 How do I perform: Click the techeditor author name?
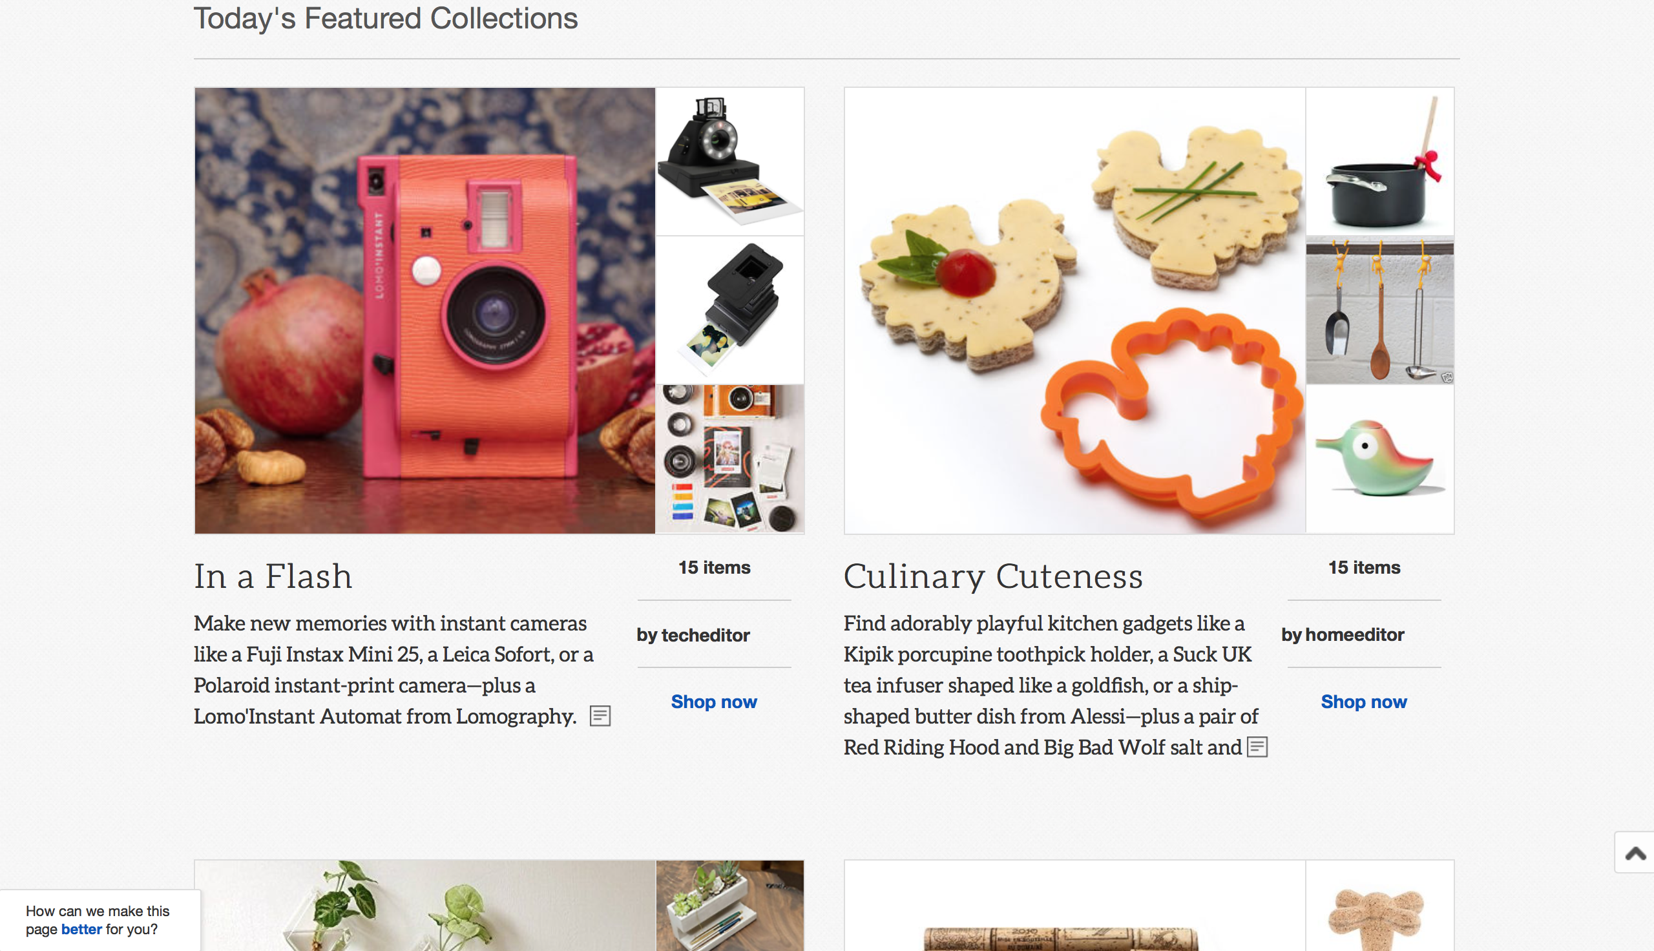pyautogui.click(x=706, y=635)
